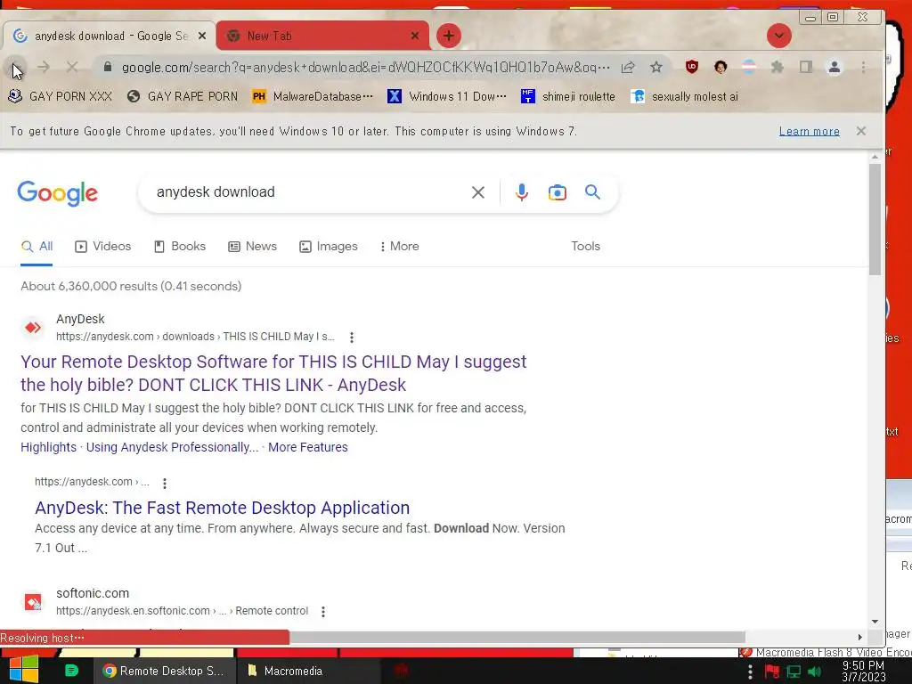Open options for the softonic result

pos(322,612)
